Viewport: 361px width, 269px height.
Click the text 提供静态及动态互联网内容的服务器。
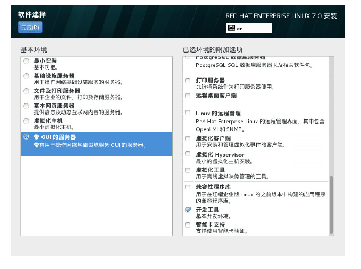click(78, 112)
